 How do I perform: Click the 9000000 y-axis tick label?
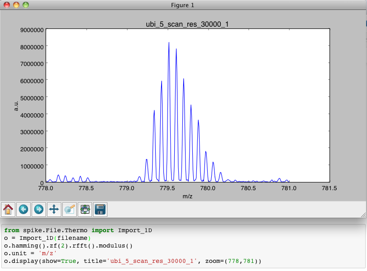[32, 30]
